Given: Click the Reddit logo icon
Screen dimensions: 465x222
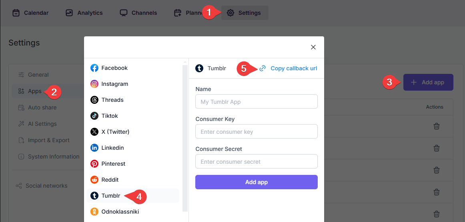Looking at the screenshot, I should [94, 180].
